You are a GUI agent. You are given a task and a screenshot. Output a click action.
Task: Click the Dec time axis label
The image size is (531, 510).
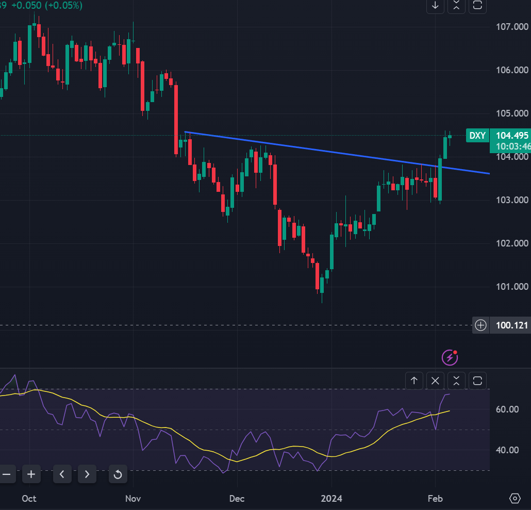coord(237,499)
